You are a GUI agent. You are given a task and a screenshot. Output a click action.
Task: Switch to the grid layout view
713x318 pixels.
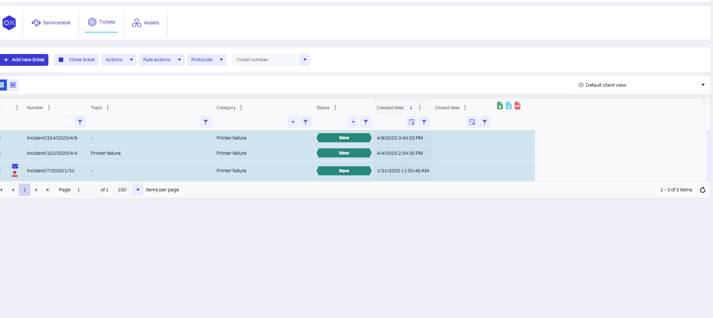coord(2,85)
